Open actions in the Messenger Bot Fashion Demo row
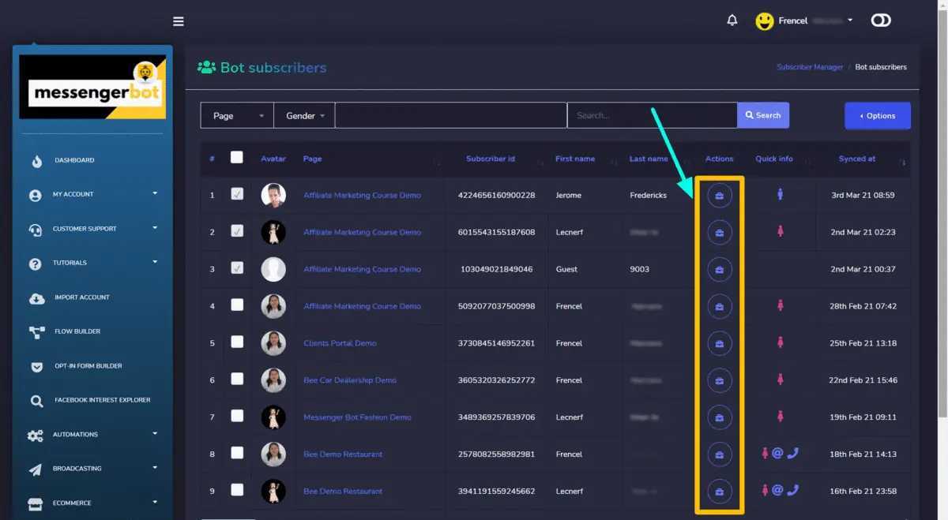This screenshot has height=520, width=948. (720, 417)
